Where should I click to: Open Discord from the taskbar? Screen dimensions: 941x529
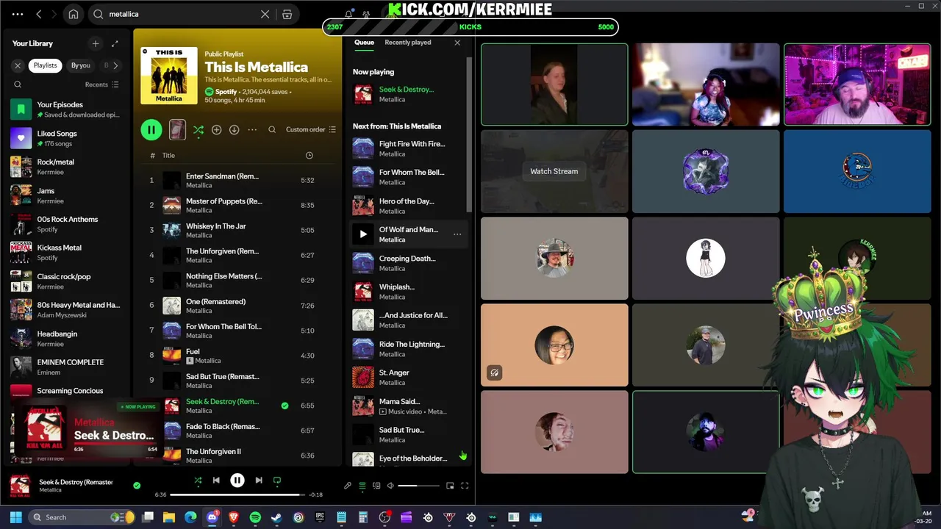(x=212, y=517)
